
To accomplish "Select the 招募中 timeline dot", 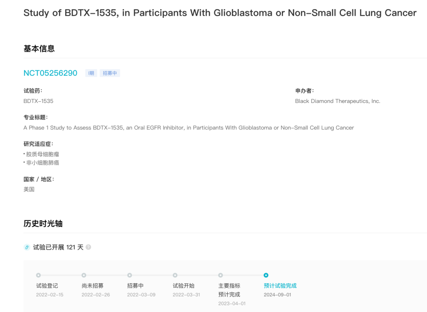I will 130,275.
